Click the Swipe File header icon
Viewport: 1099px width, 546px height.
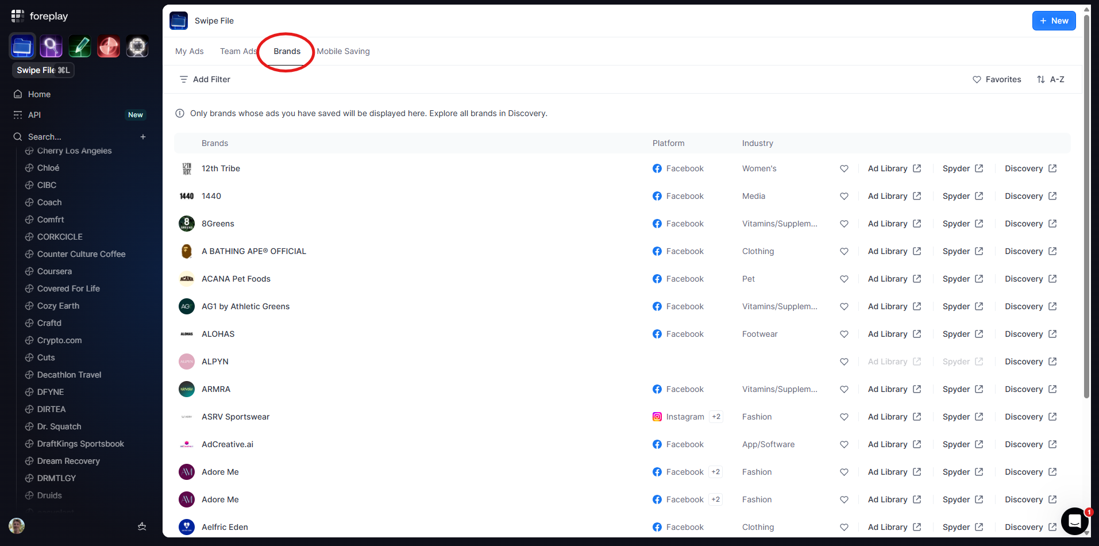click(x=179, y=21)
